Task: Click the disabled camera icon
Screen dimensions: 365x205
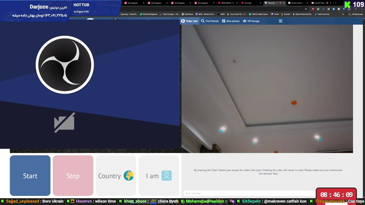Action: (65, 122)
